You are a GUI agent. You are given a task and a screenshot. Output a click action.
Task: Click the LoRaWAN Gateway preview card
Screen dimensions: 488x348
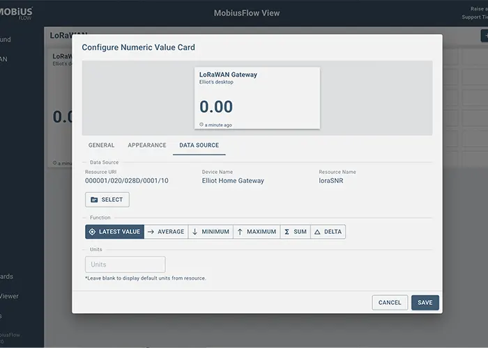click(257, 98)
